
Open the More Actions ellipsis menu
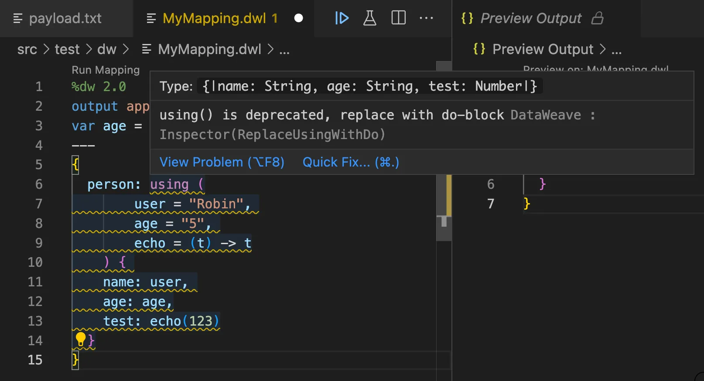tap(426, 18)
